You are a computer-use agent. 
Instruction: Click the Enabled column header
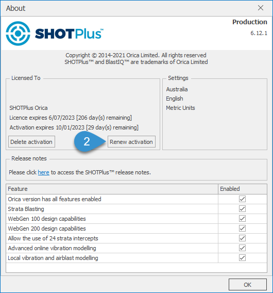click(x=243, y=189)
